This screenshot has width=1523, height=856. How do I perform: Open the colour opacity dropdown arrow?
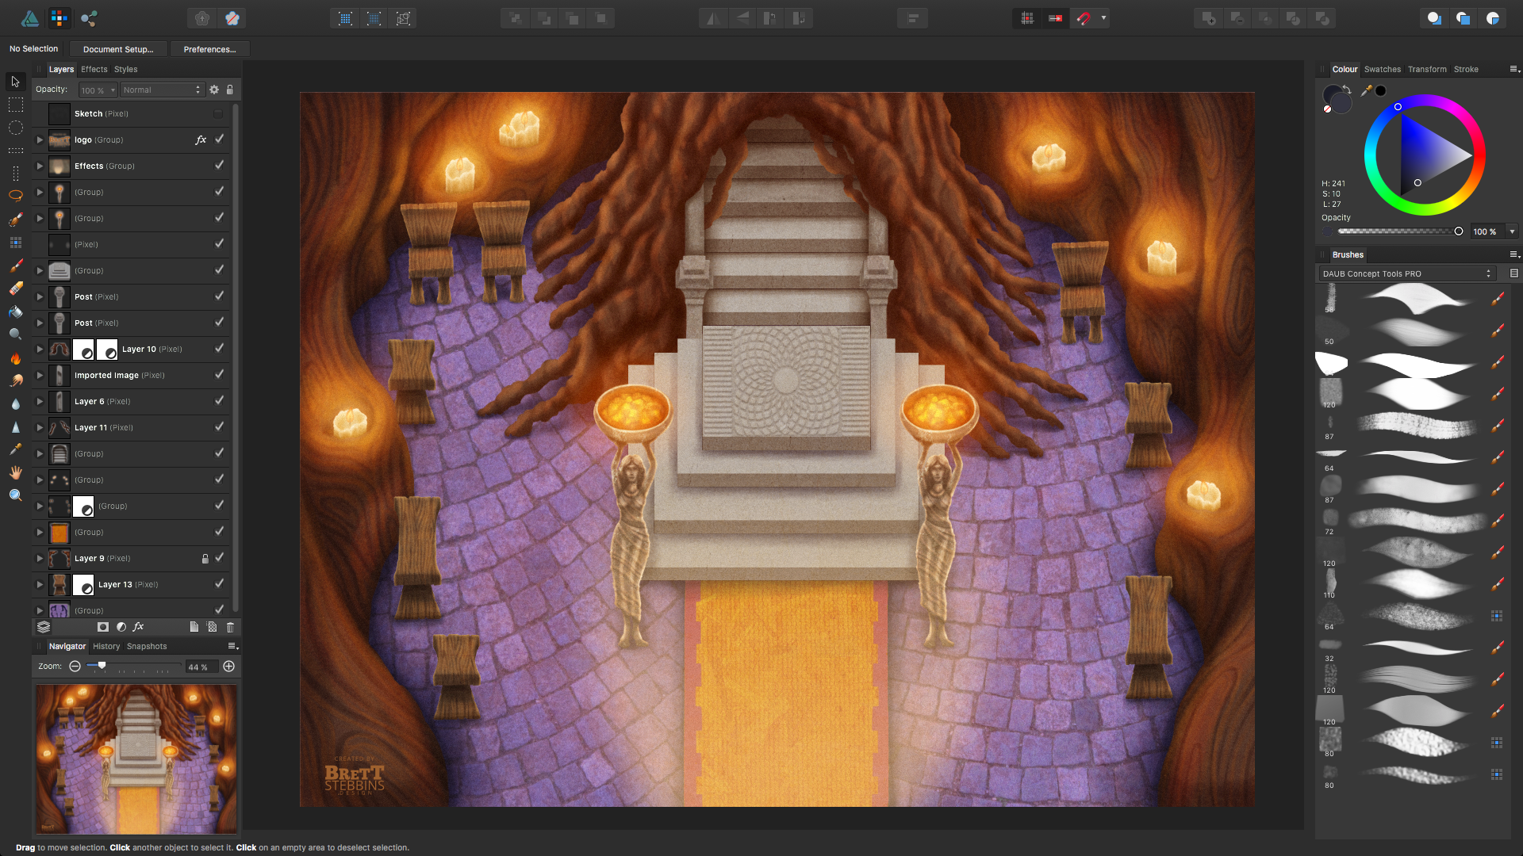(1512, 231)
